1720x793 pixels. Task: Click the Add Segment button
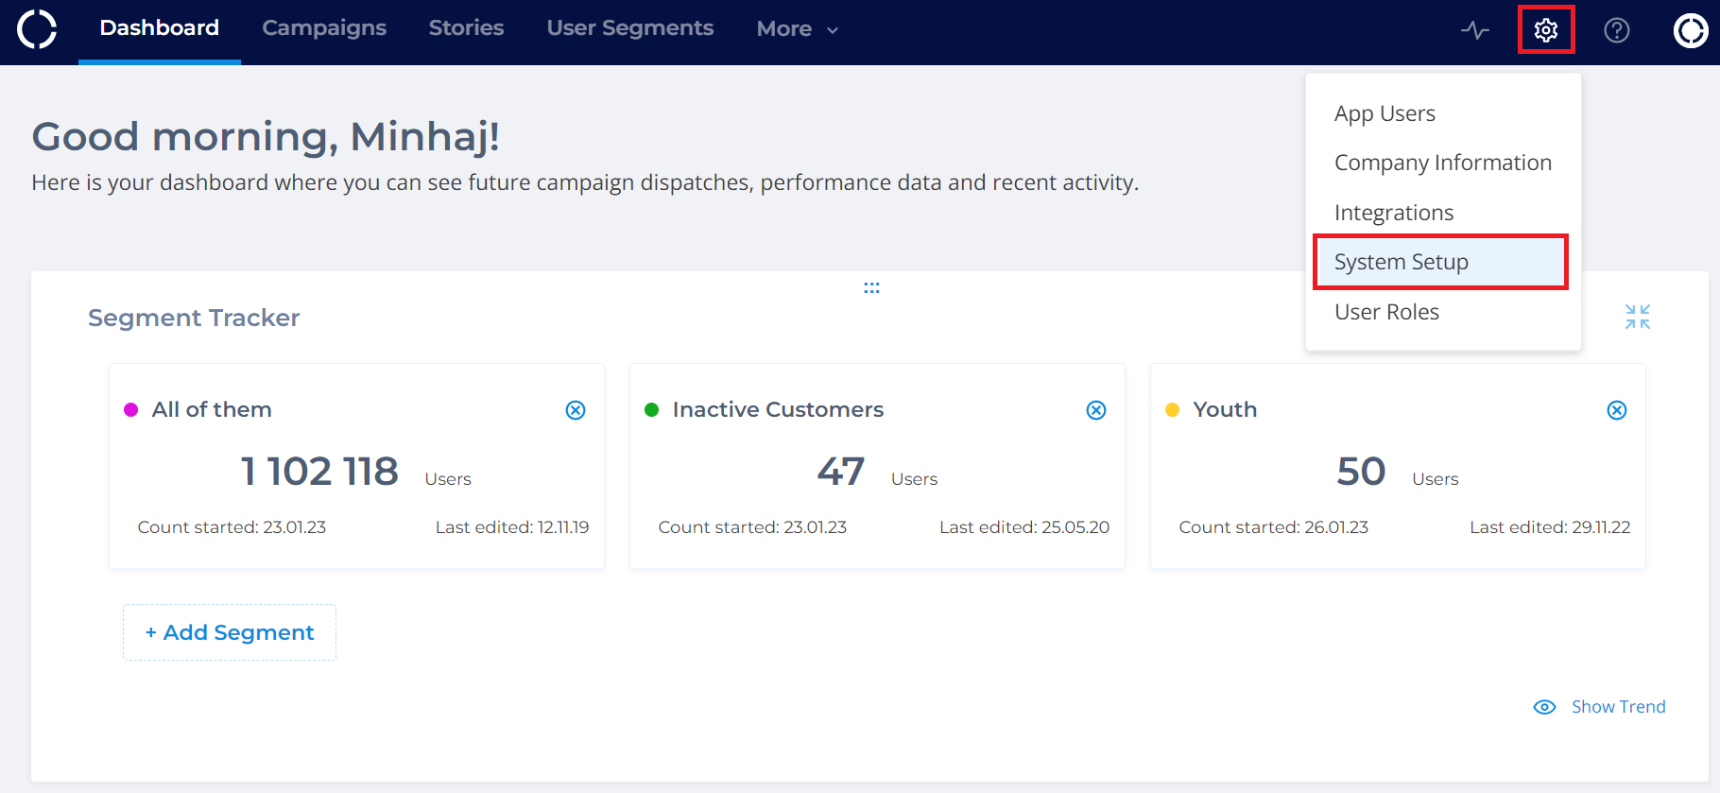click(230, 632)
